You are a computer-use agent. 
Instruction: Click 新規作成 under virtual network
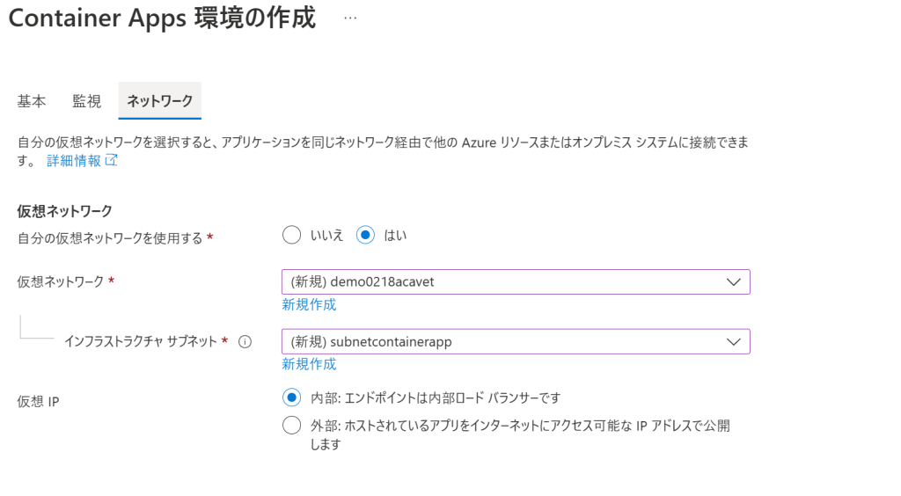click(309, 304)
